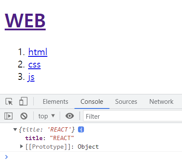Follow the WEB heading link
182x167 pixels.
tap(25, 21)
